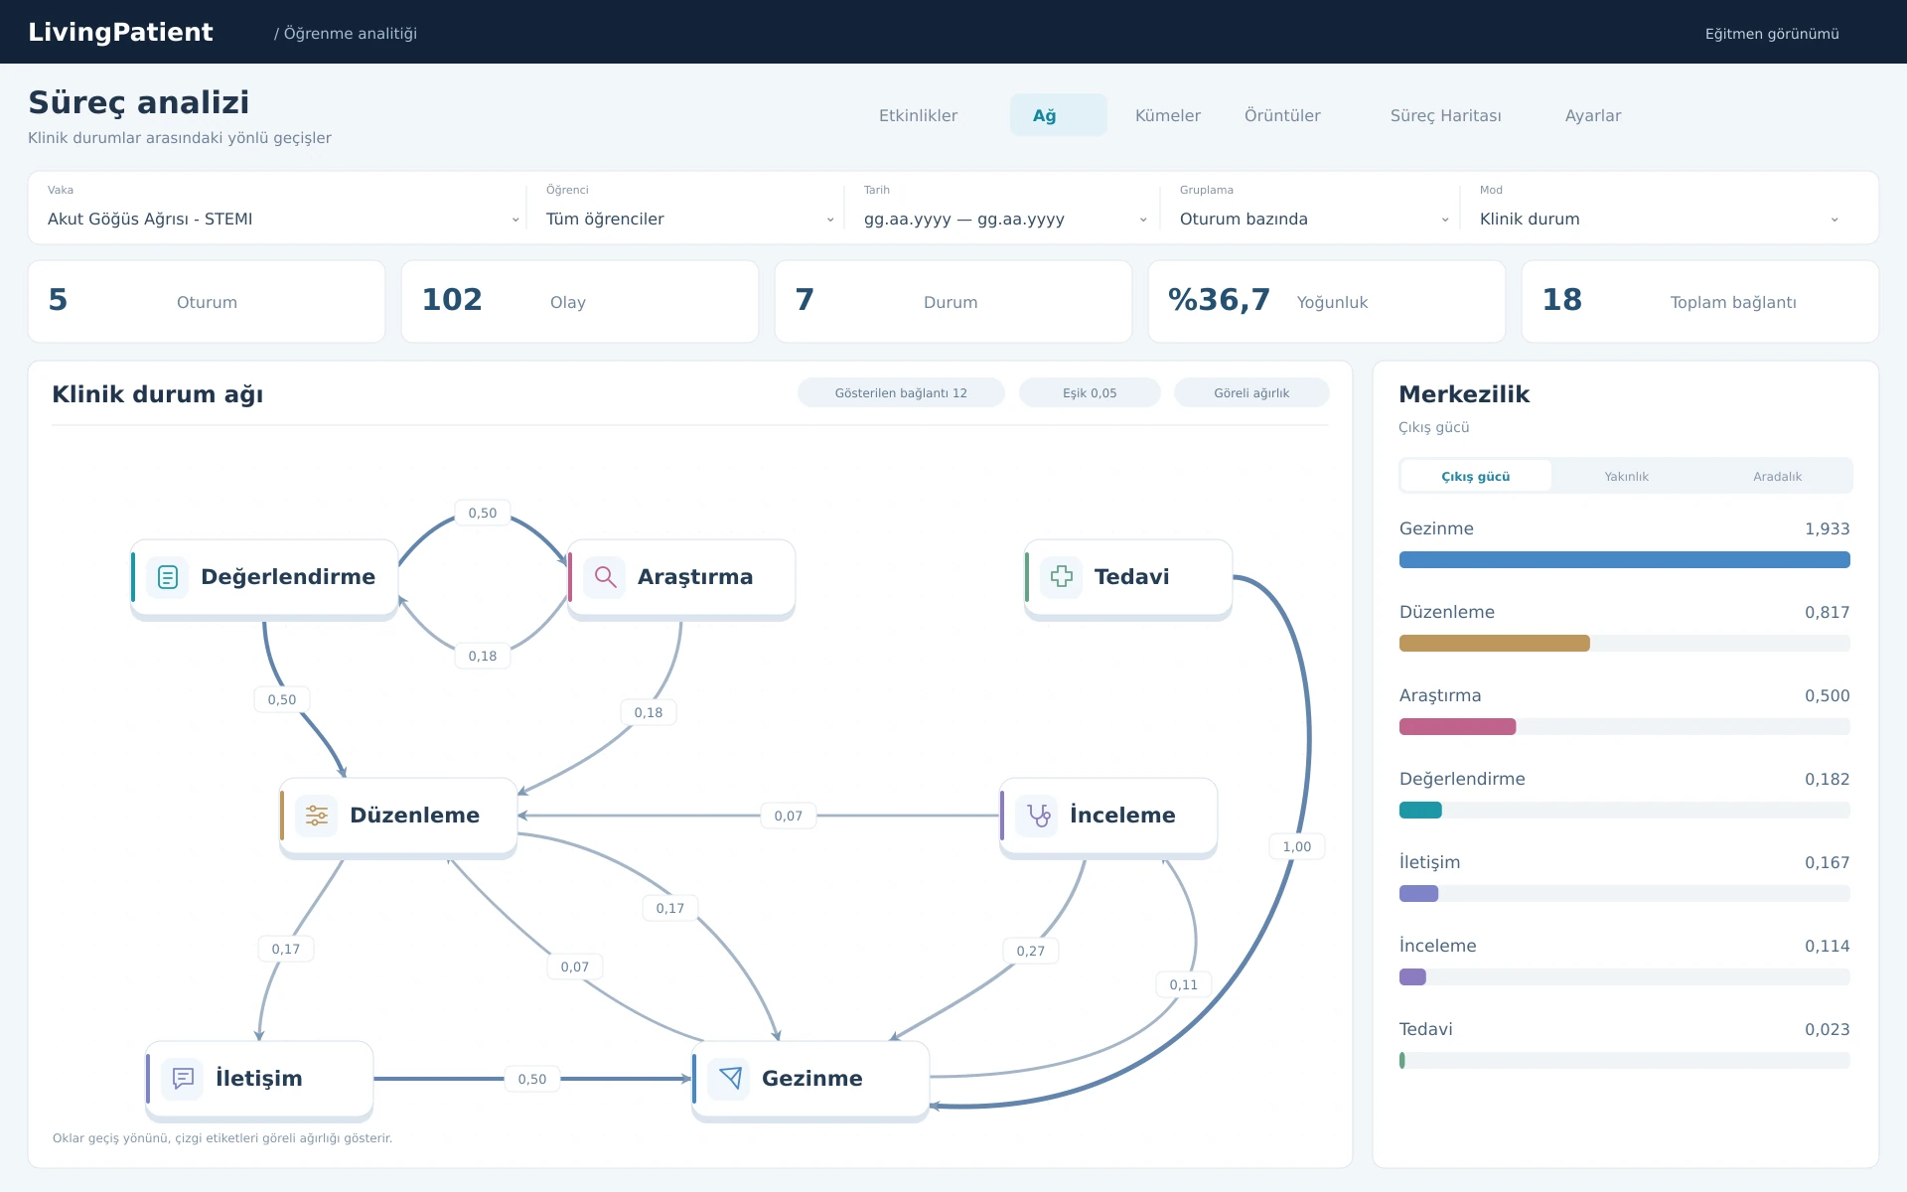Click the İletişim chat bubble icon
1907x1192 pixels.
tap(183, 1079)
